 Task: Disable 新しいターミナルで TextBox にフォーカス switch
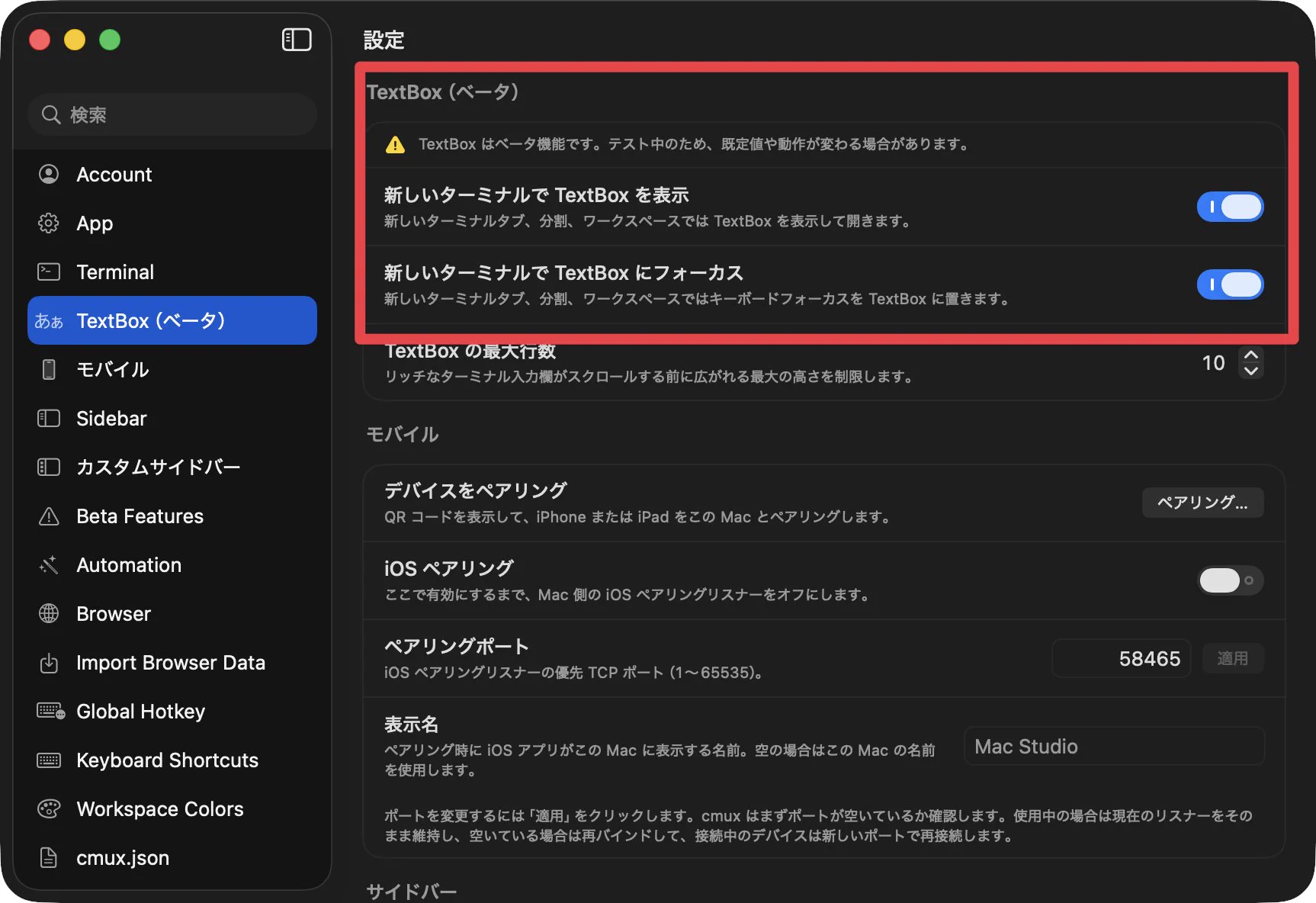1230,284
